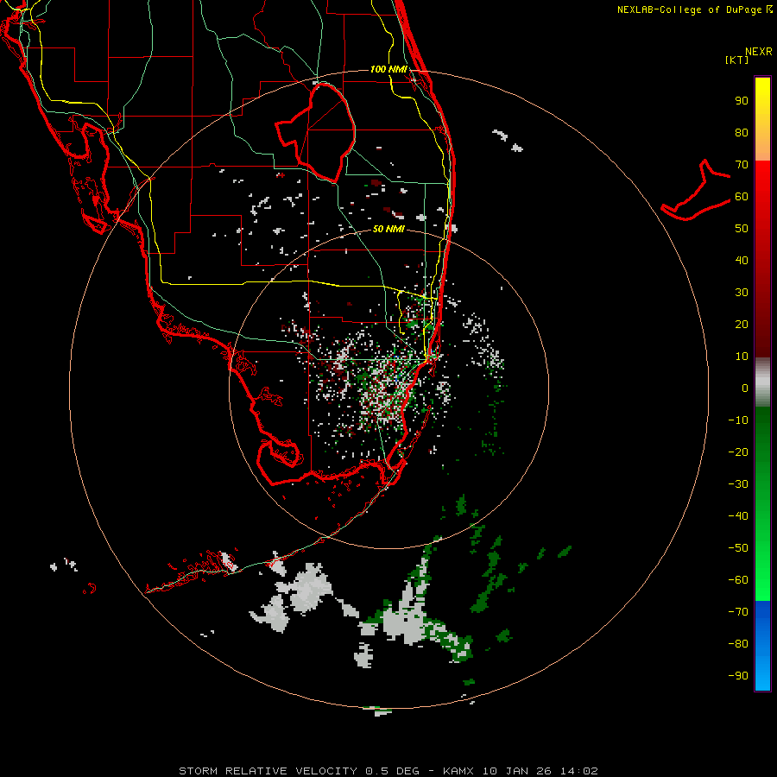Click the -60 value on velocity scale
Viewport: 777px width, 777px height.
tap(738, 580)
